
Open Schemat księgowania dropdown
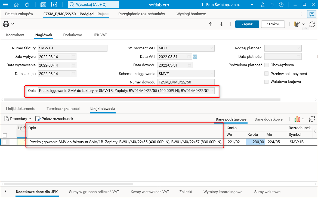[x=212, y=74]
